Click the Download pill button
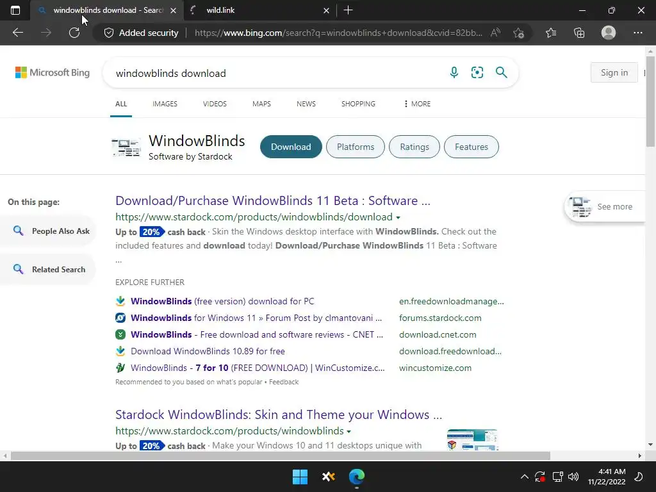This screenshot has height=492, width=656. [x=291, y=147]
